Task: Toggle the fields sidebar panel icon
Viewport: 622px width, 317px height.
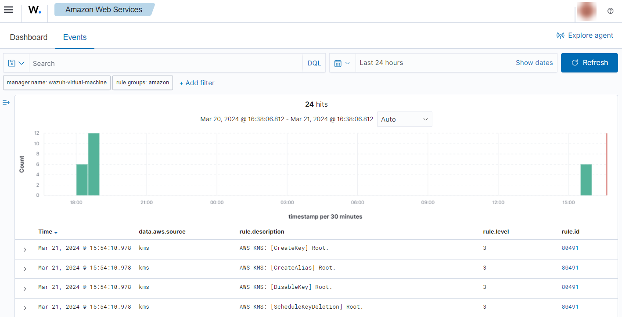Action: point(6,103)
